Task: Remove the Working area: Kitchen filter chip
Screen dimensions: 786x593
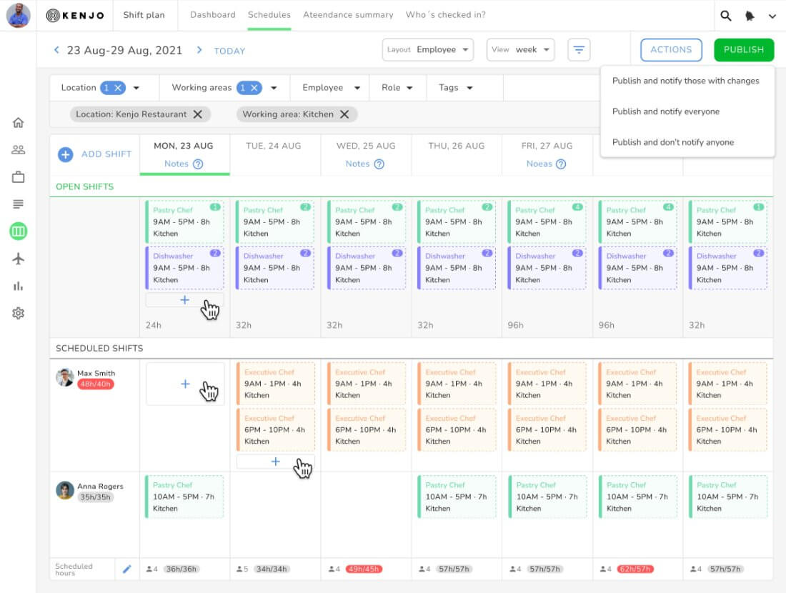Action: coord(344,114)
